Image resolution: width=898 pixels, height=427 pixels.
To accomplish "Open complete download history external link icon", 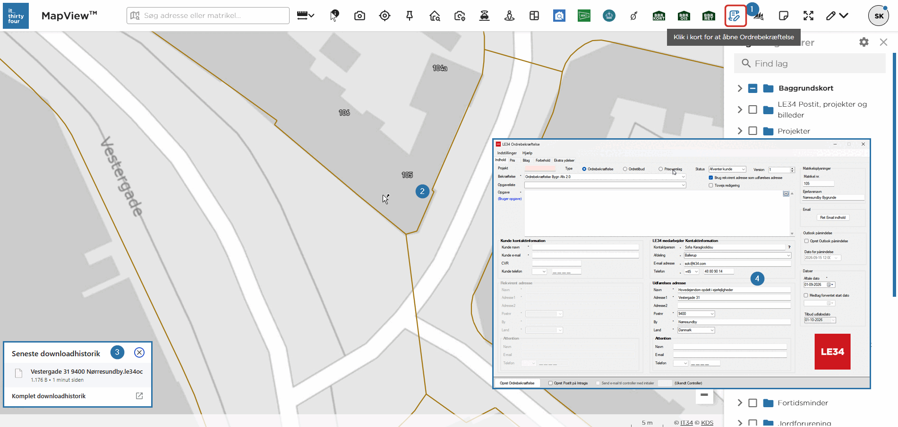I will tap(139, 396).
